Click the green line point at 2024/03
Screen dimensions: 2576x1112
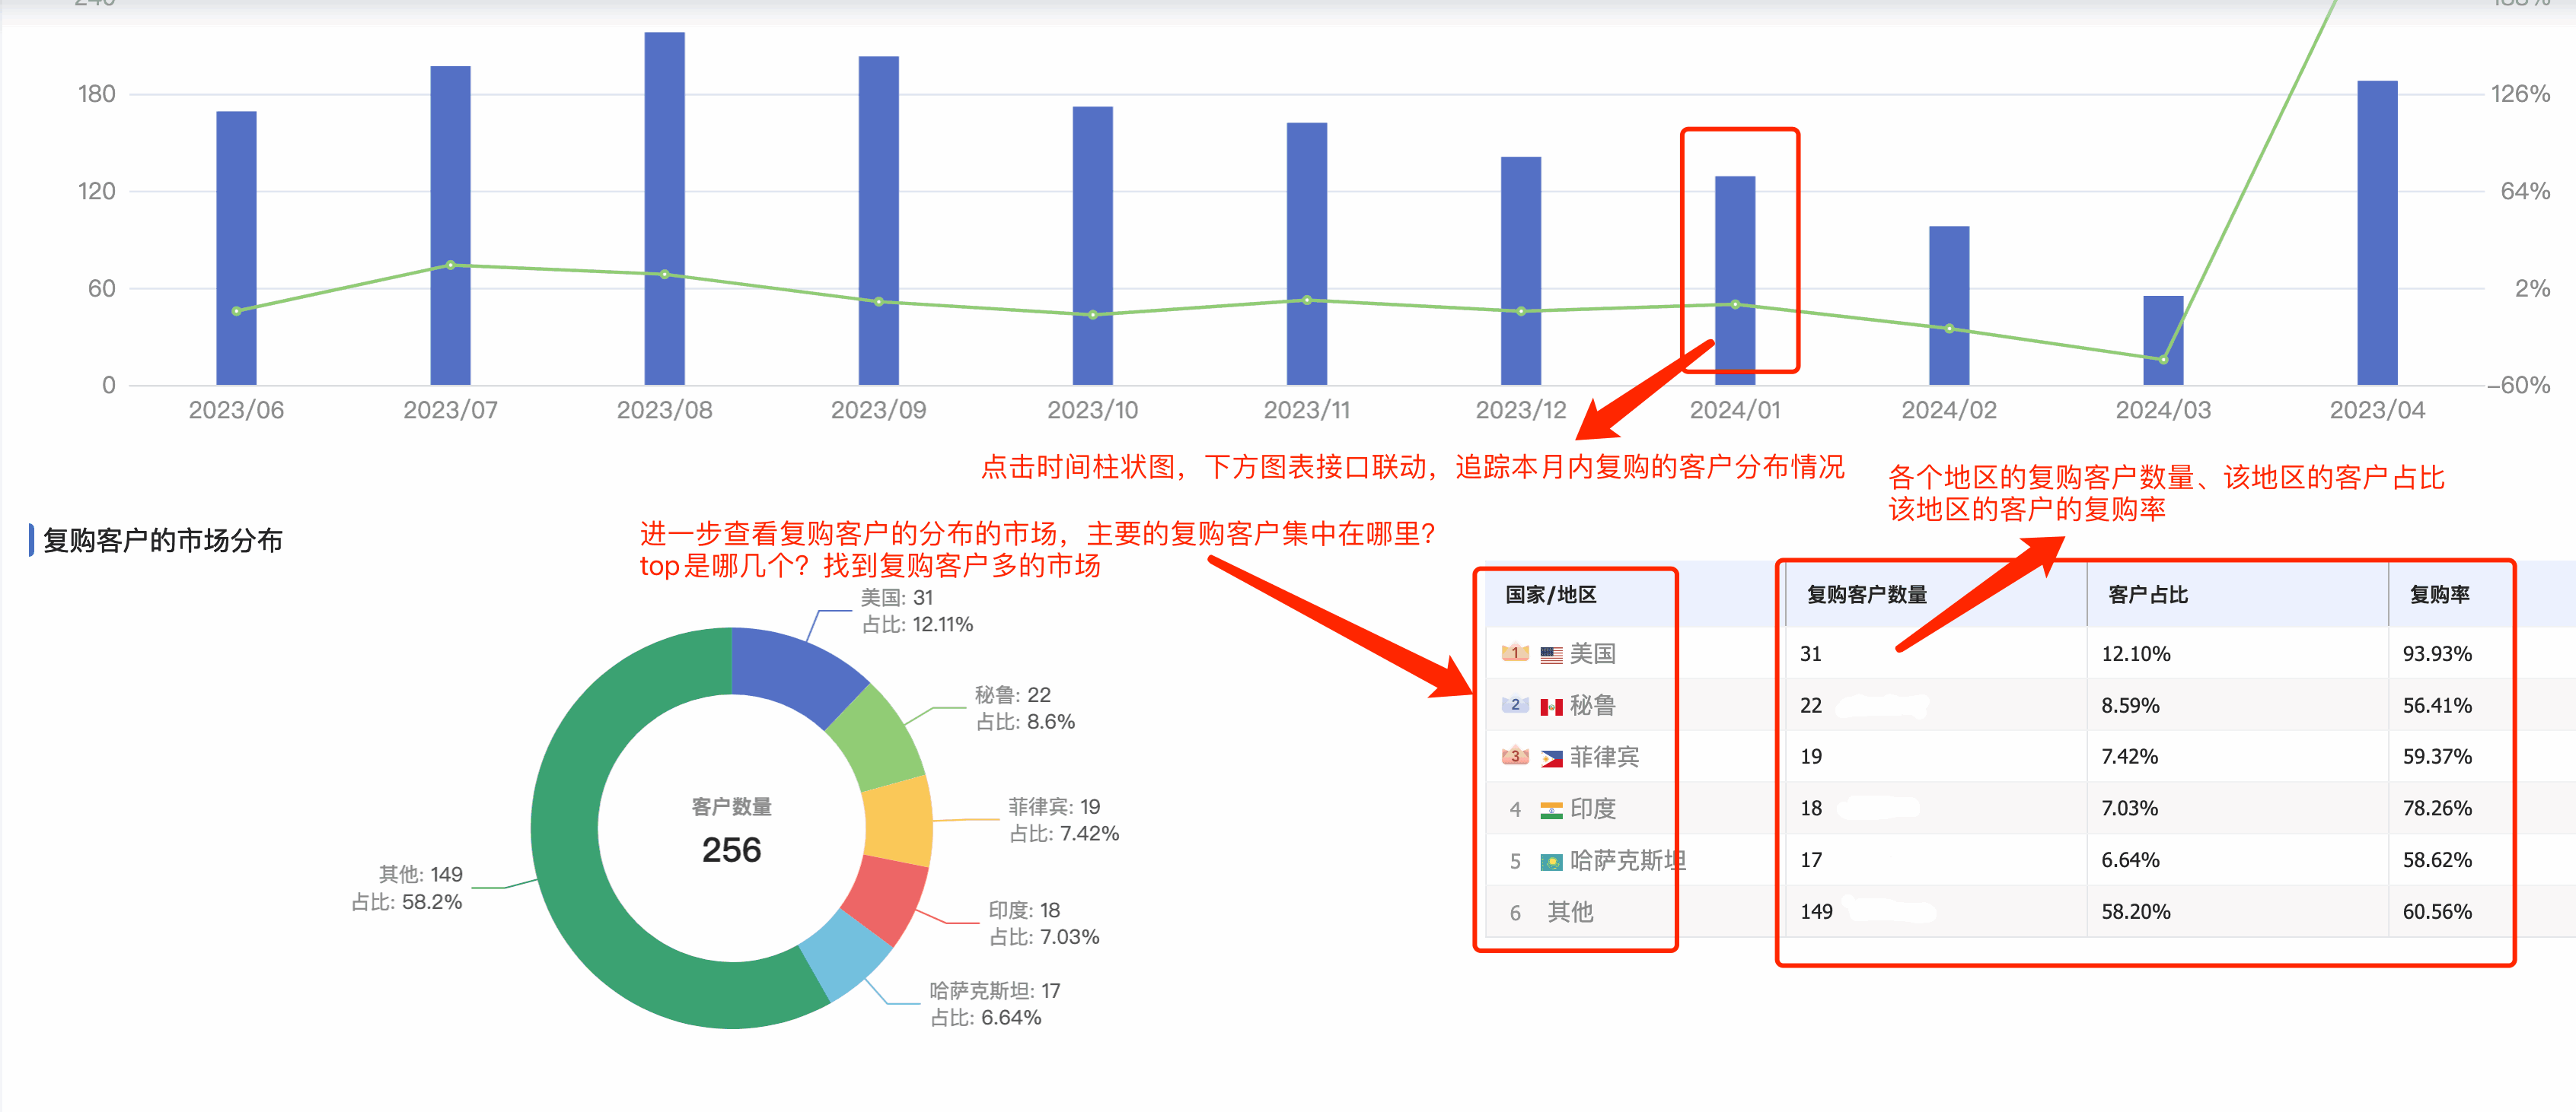[2163, 359]
